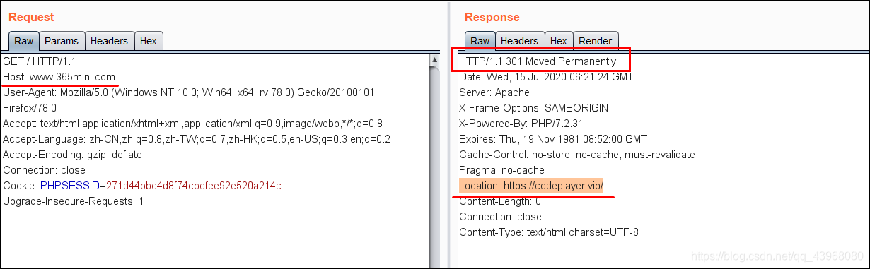Select the request Hex tab

pyautogui.click(x=148, y=41)
